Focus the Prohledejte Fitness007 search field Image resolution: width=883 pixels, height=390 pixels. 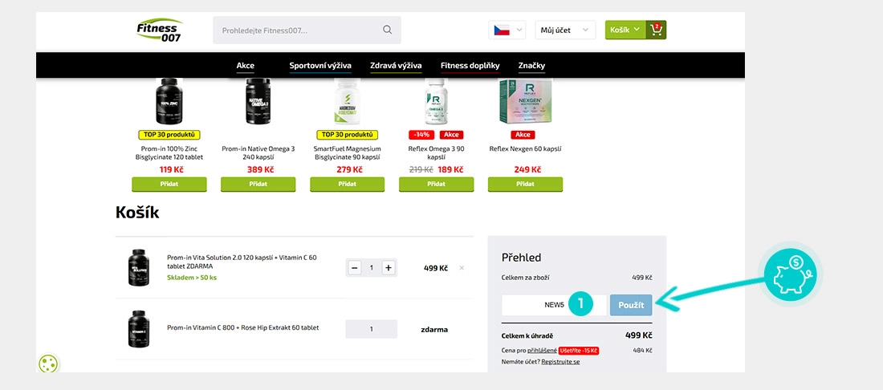(307, 30)
